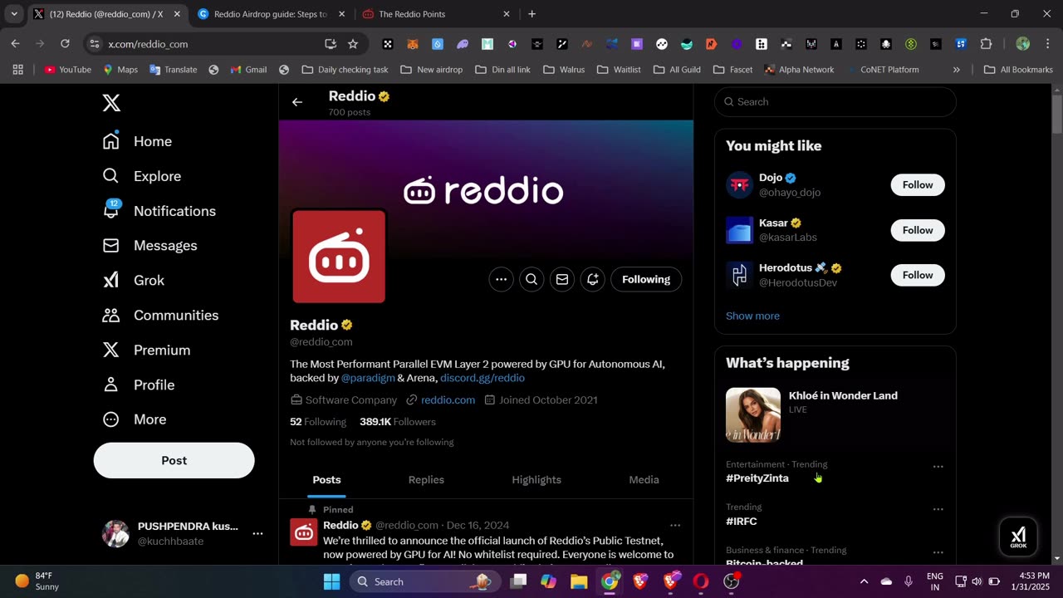Switch to the Highlights tab

(536, 480)
